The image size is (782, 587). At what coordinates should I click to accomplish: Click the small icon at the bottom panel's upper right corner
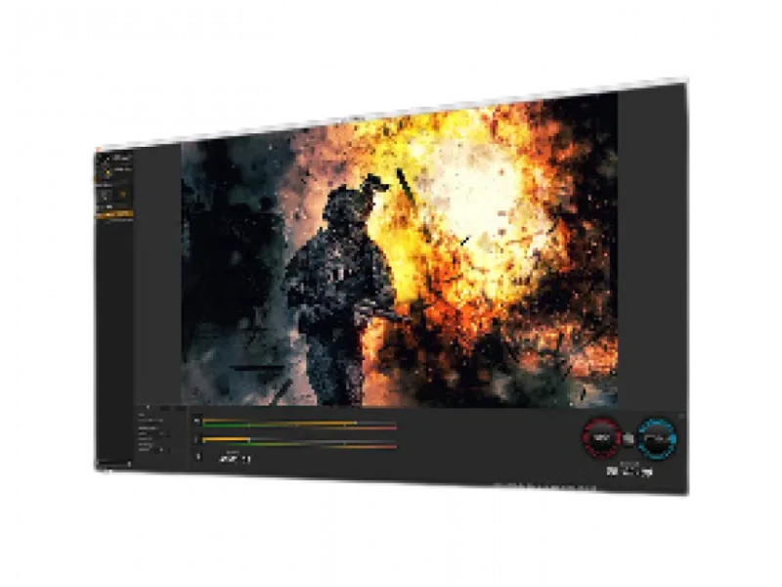click(x=681, y=416)
